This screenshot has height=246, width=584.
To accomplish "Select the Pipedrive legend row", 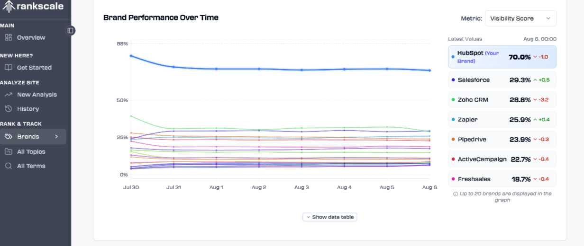I will 502,140.
